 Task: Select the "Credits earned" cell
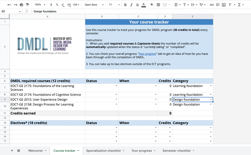(x=47, y=113)
